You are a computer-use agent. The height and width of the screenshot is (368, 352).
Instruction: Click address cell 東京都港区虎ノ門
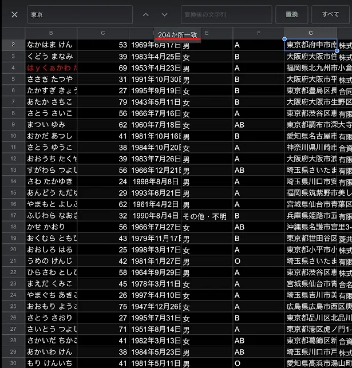pyautogui.click(x=318, y=329)
